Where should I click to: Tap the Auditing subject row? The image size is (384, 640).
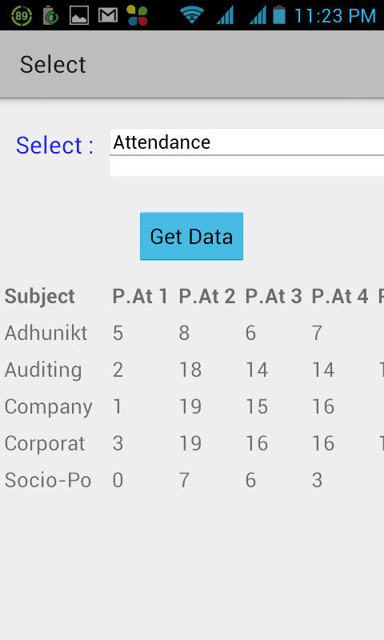click(x=192, y=370)
